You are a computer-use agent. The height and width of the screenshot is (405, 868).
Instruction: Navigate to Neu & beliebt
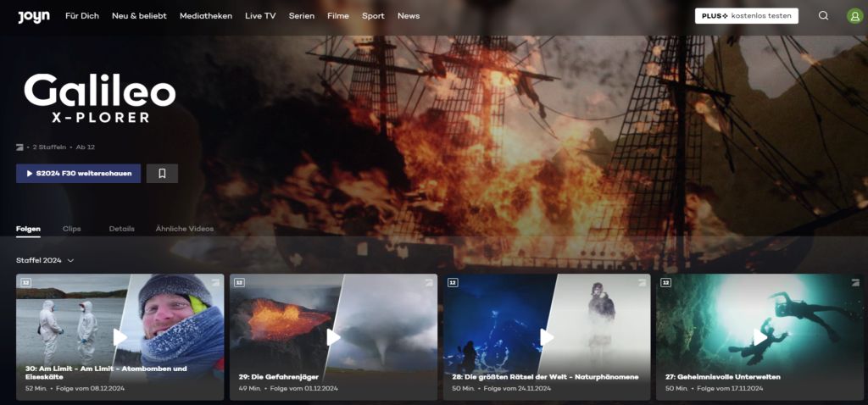click(139, 16)
